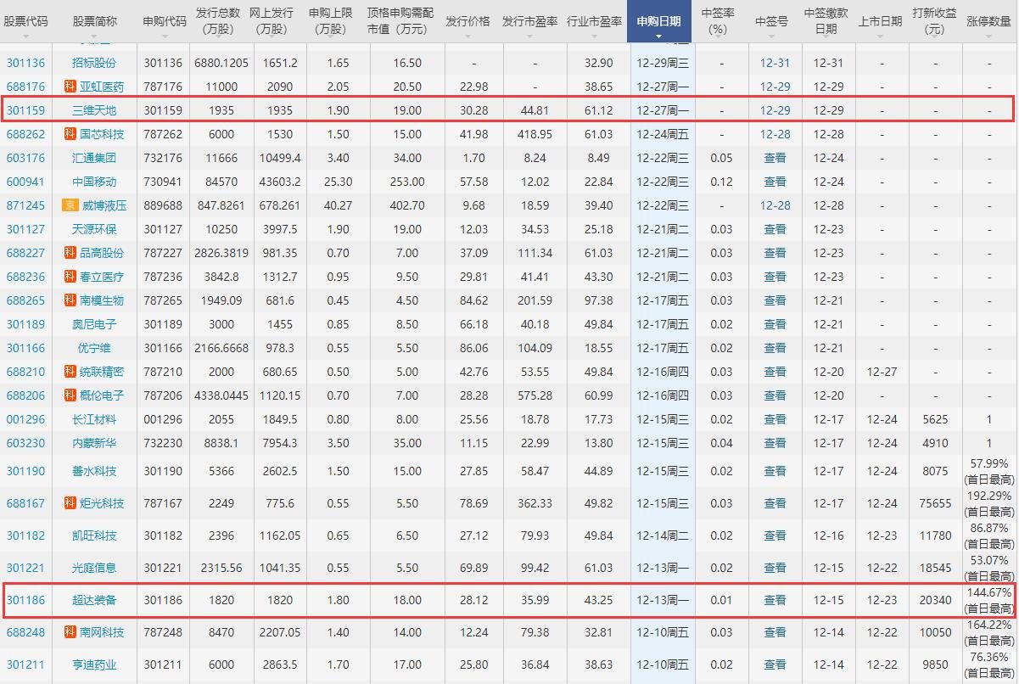The image size is (1019, 684).
Task: Click the 科 badge beside 南模生物
Action: 70,300
